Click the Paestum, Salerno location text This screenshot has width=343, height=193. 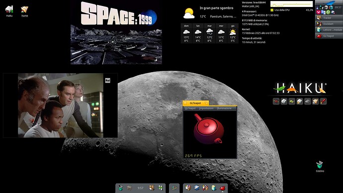point(223,16)
